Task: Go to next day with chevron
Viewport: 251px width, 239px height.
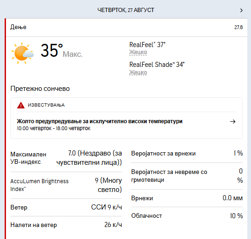Action: (241, 11)
